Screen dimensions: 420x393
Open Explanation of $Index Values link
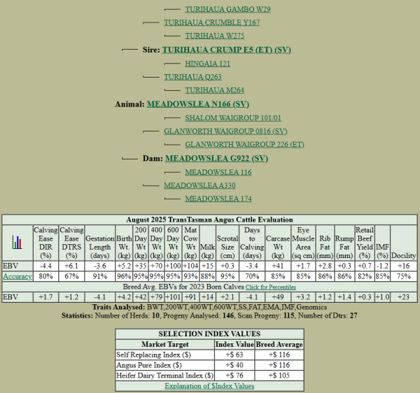[209, 386]
